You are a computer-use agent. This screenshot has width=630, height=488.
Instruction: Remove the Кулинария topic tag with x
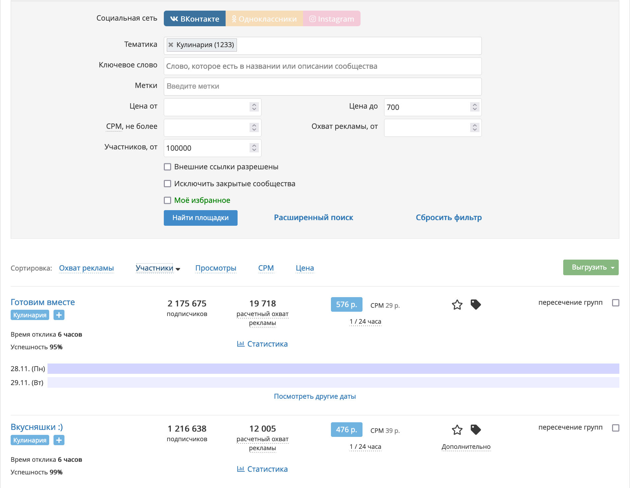pos(171,45)
